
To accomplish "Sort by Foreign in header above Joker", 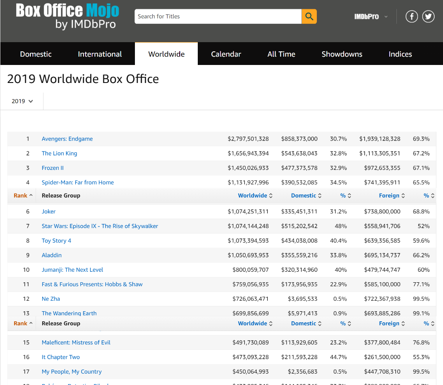I will tap(392, 195).
